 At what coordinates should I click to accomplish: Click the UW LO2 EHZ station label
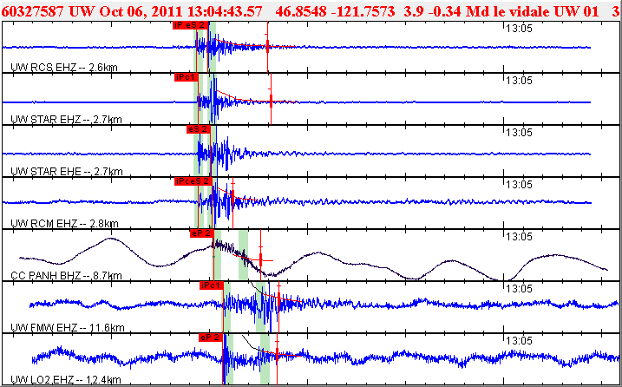[66, 379]
